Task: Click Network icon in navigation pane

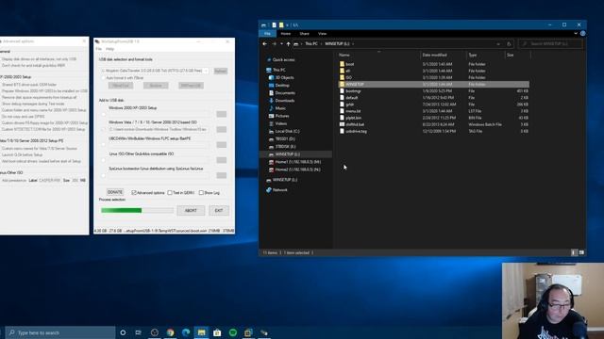Action: [x=269, y=190]
